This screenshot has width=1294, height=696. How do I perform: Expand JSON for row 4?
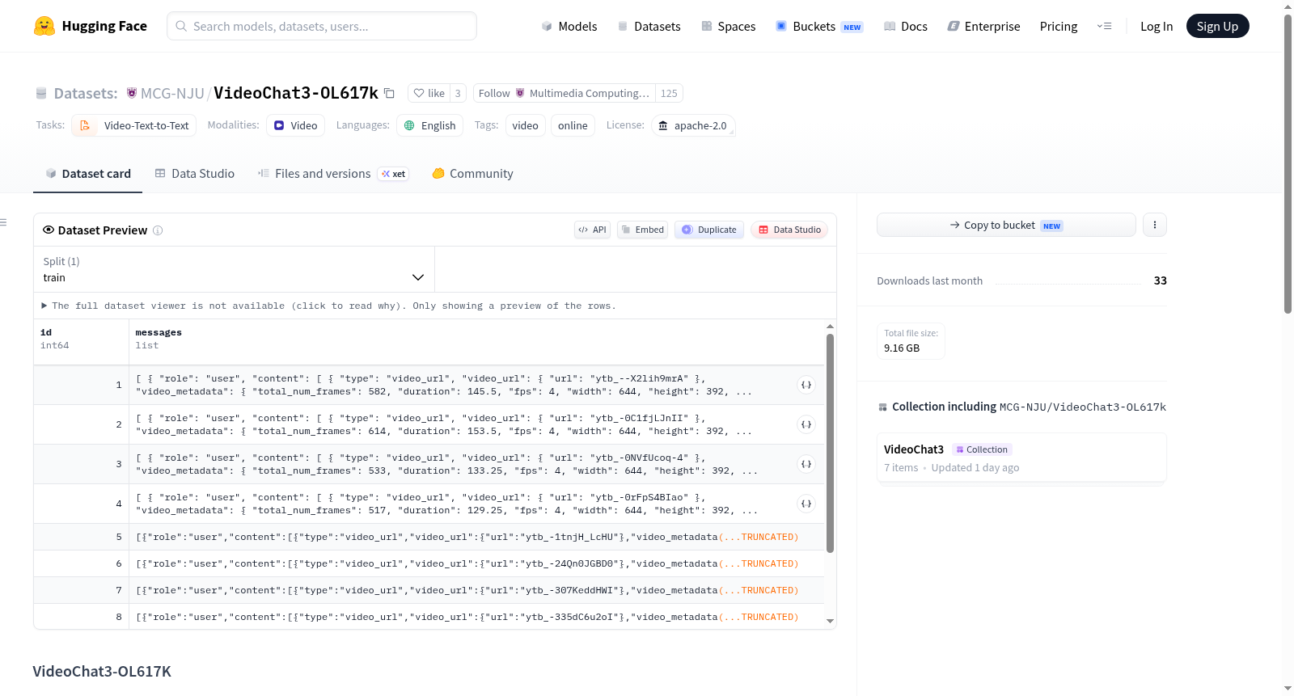pos(806,504)
